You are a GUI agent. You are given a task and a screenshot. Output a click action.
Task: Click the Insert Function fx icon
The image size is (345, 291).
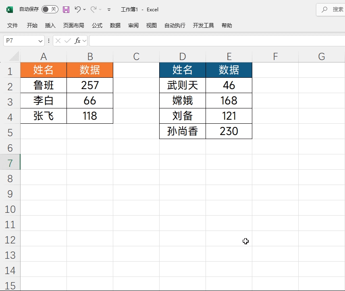(77, 41)
